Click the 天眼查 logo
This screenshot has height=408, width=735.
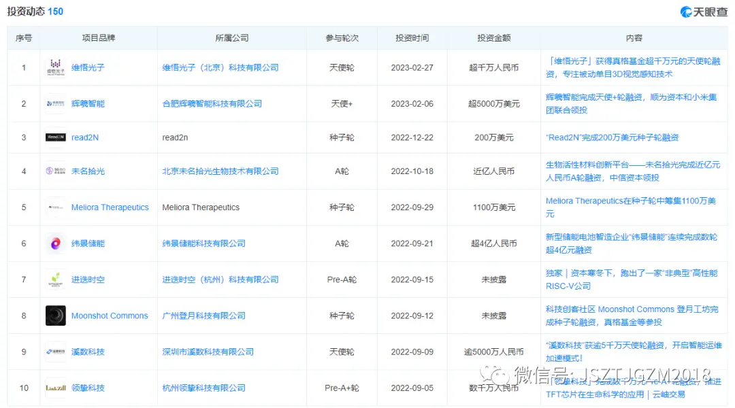pos(704,12)
